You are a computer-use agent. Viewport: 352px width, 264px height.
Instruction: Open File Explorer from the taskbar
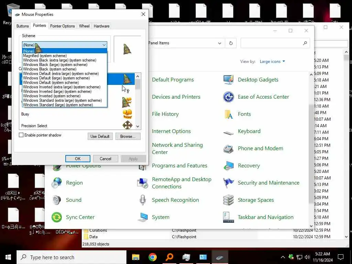point(135,257)
